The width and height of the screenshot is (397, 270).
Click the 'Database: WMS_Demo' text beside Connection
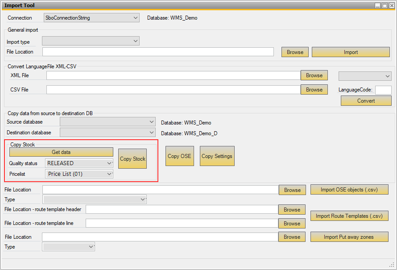pyautogui.click(x=172, y=18)
